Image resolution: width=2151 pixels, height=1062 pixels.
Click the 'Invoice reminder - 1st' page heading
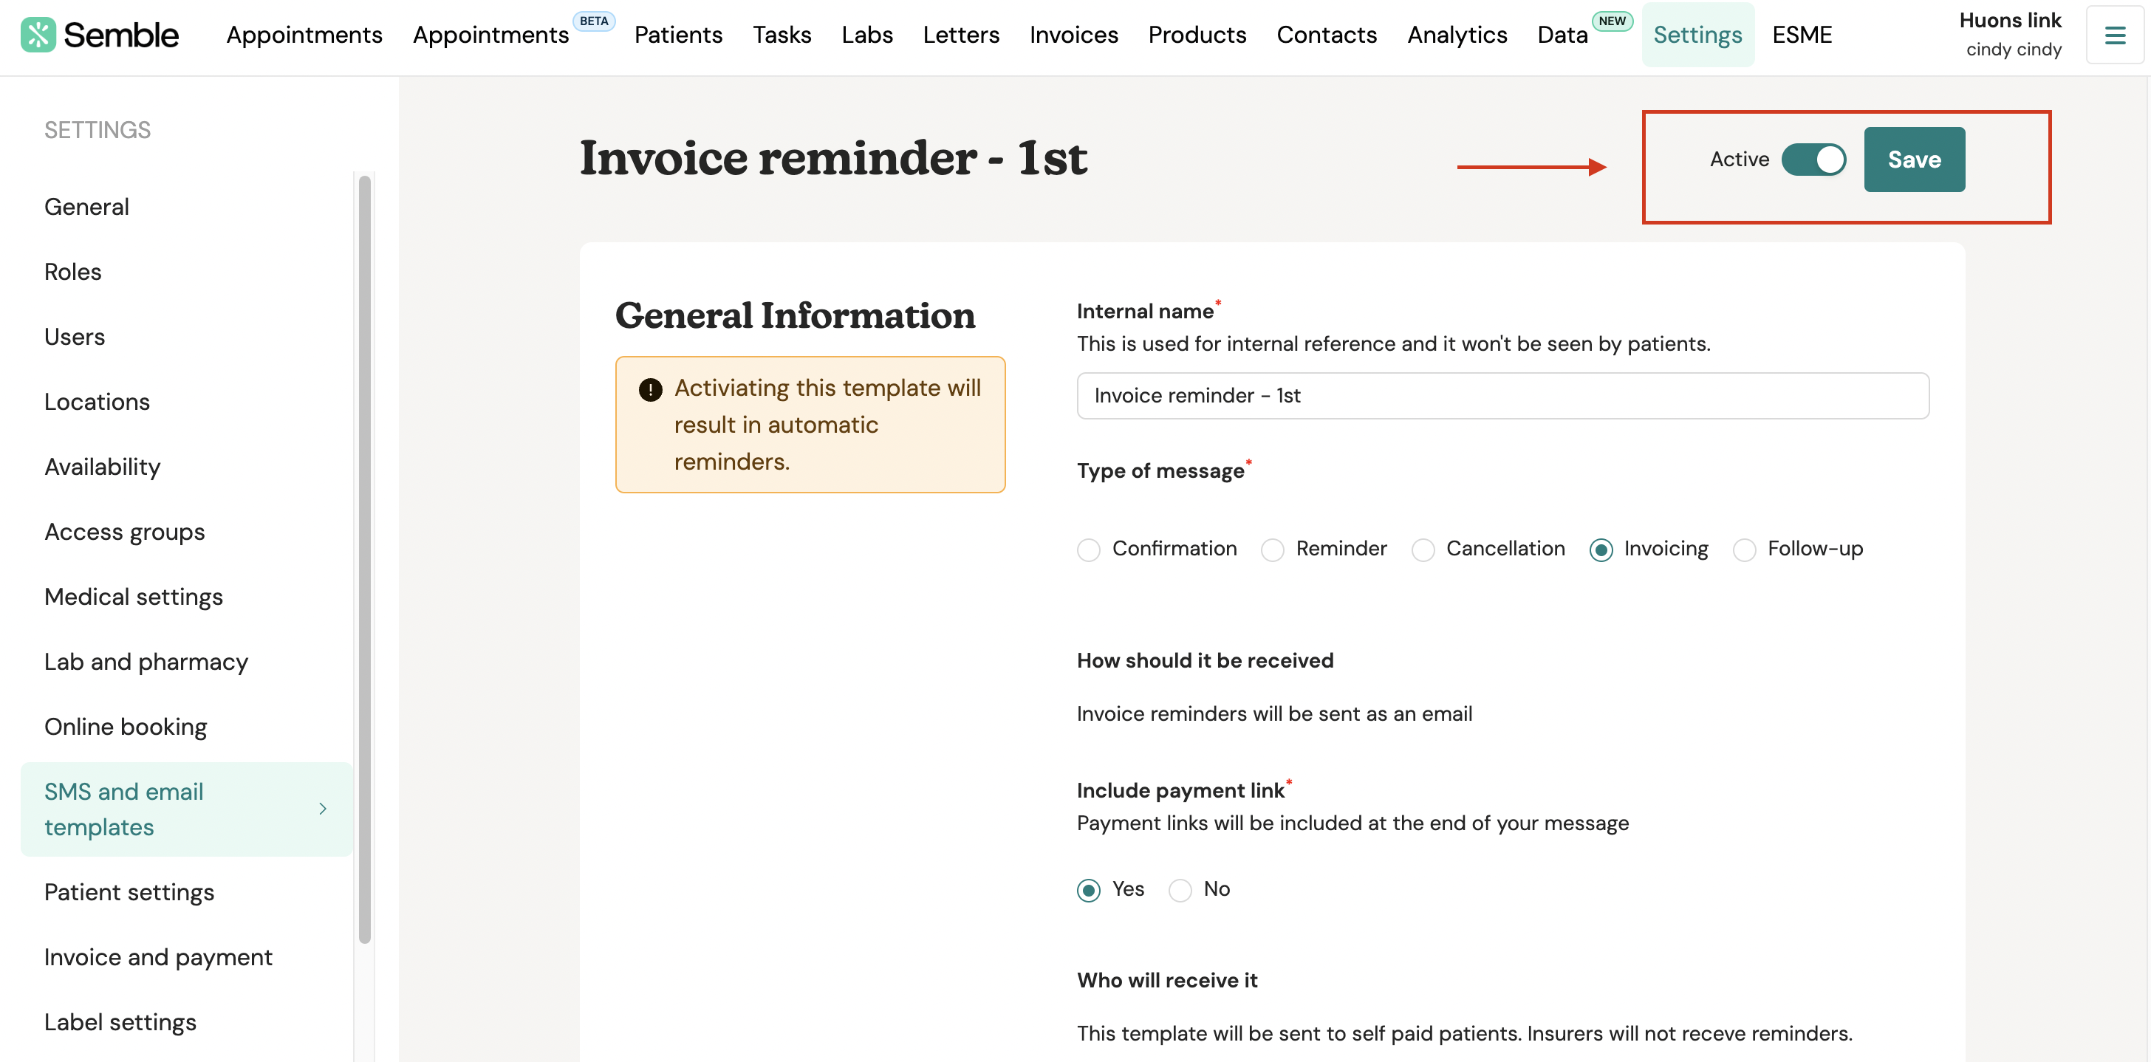pyautogui.click(x=832, y=159)
